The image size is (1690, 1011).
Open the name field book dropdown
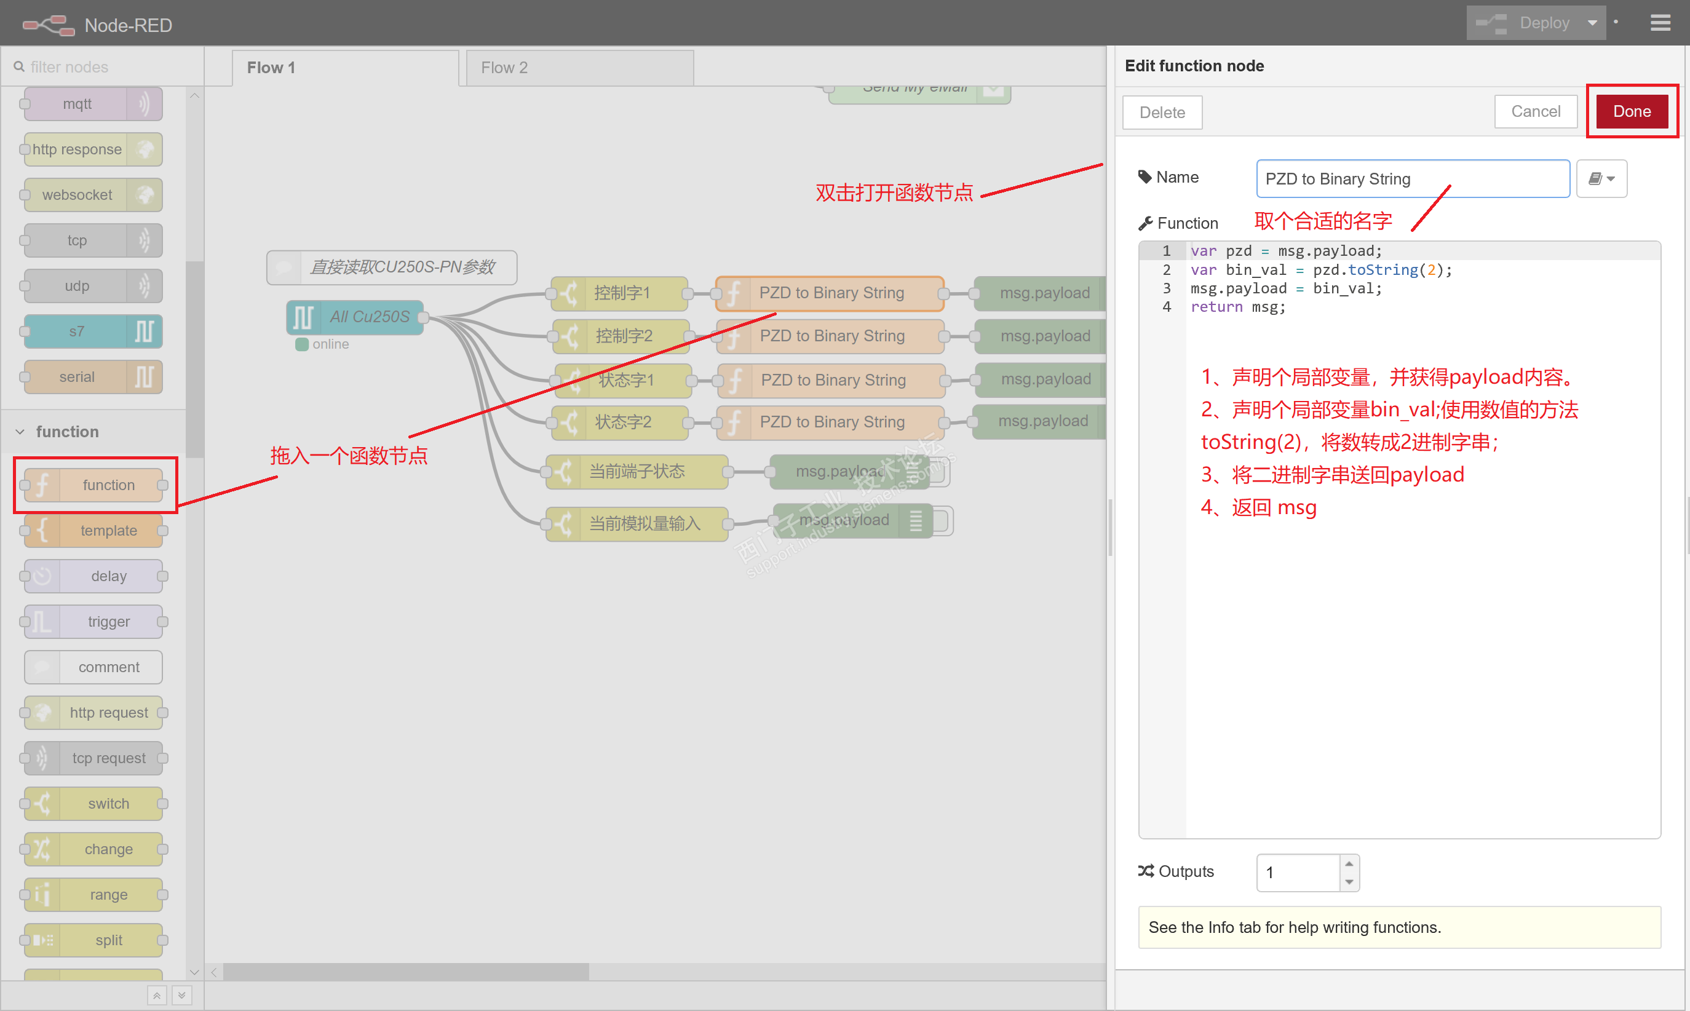click(x=1601, y=178)
